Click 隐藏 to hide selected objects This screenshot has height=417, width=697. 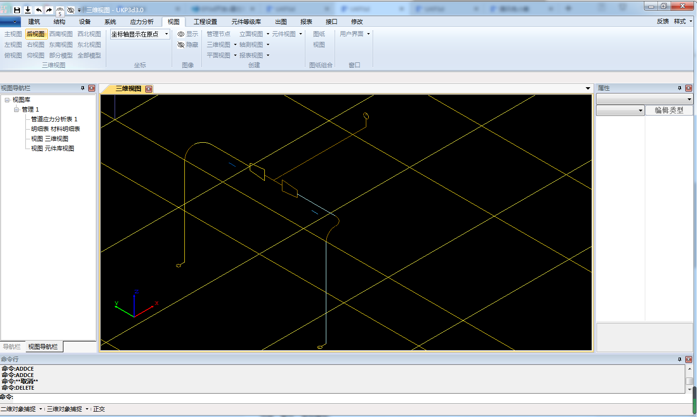188,45
